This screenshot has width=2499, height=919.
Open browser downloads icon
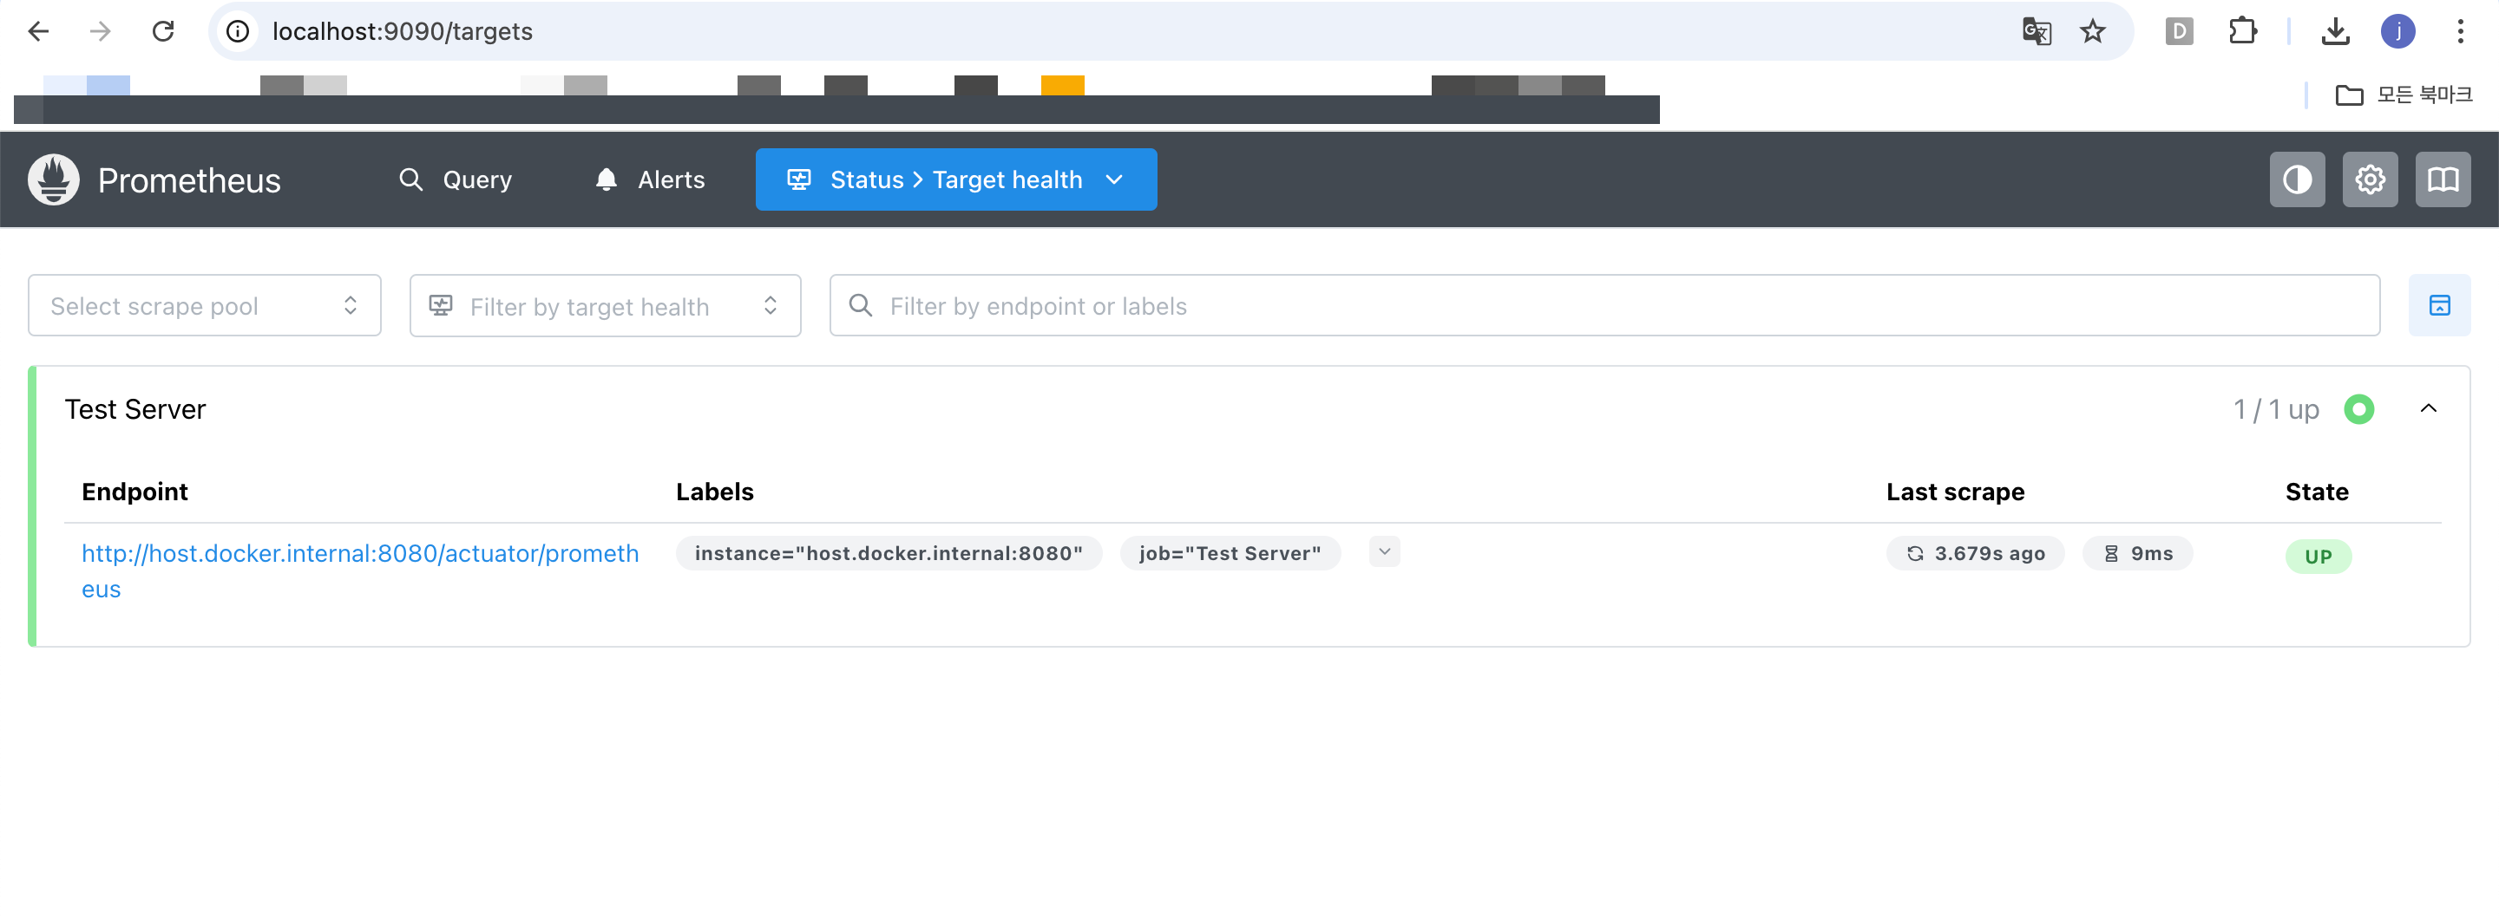coord(2335,32)
